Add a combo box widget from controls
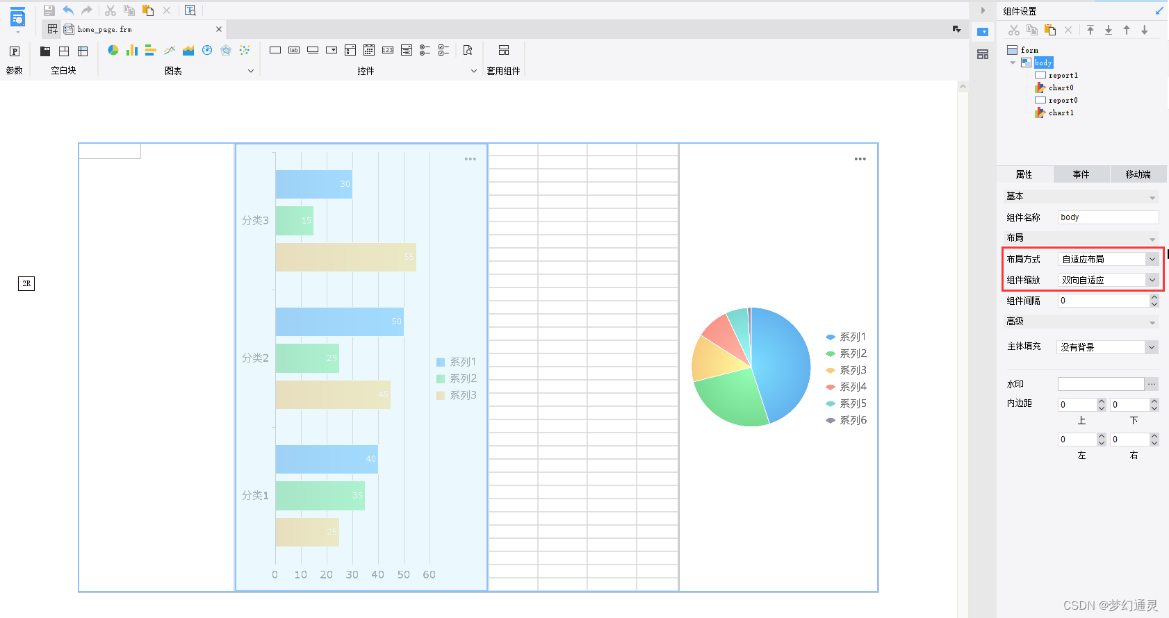The width and height of the screenshot is (1169, 618). [x=332, y=50]
